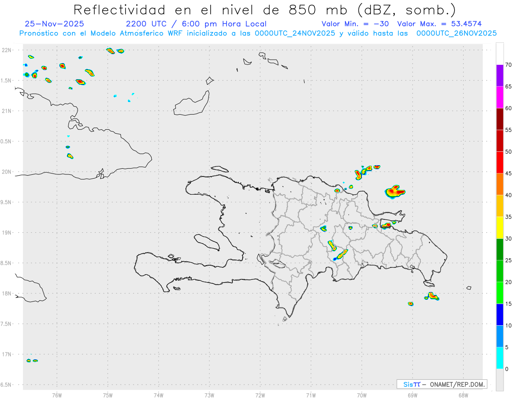The image size is (520, 401).
Task: Click the latitude label '19N'
Action: (x=7, y=233)
